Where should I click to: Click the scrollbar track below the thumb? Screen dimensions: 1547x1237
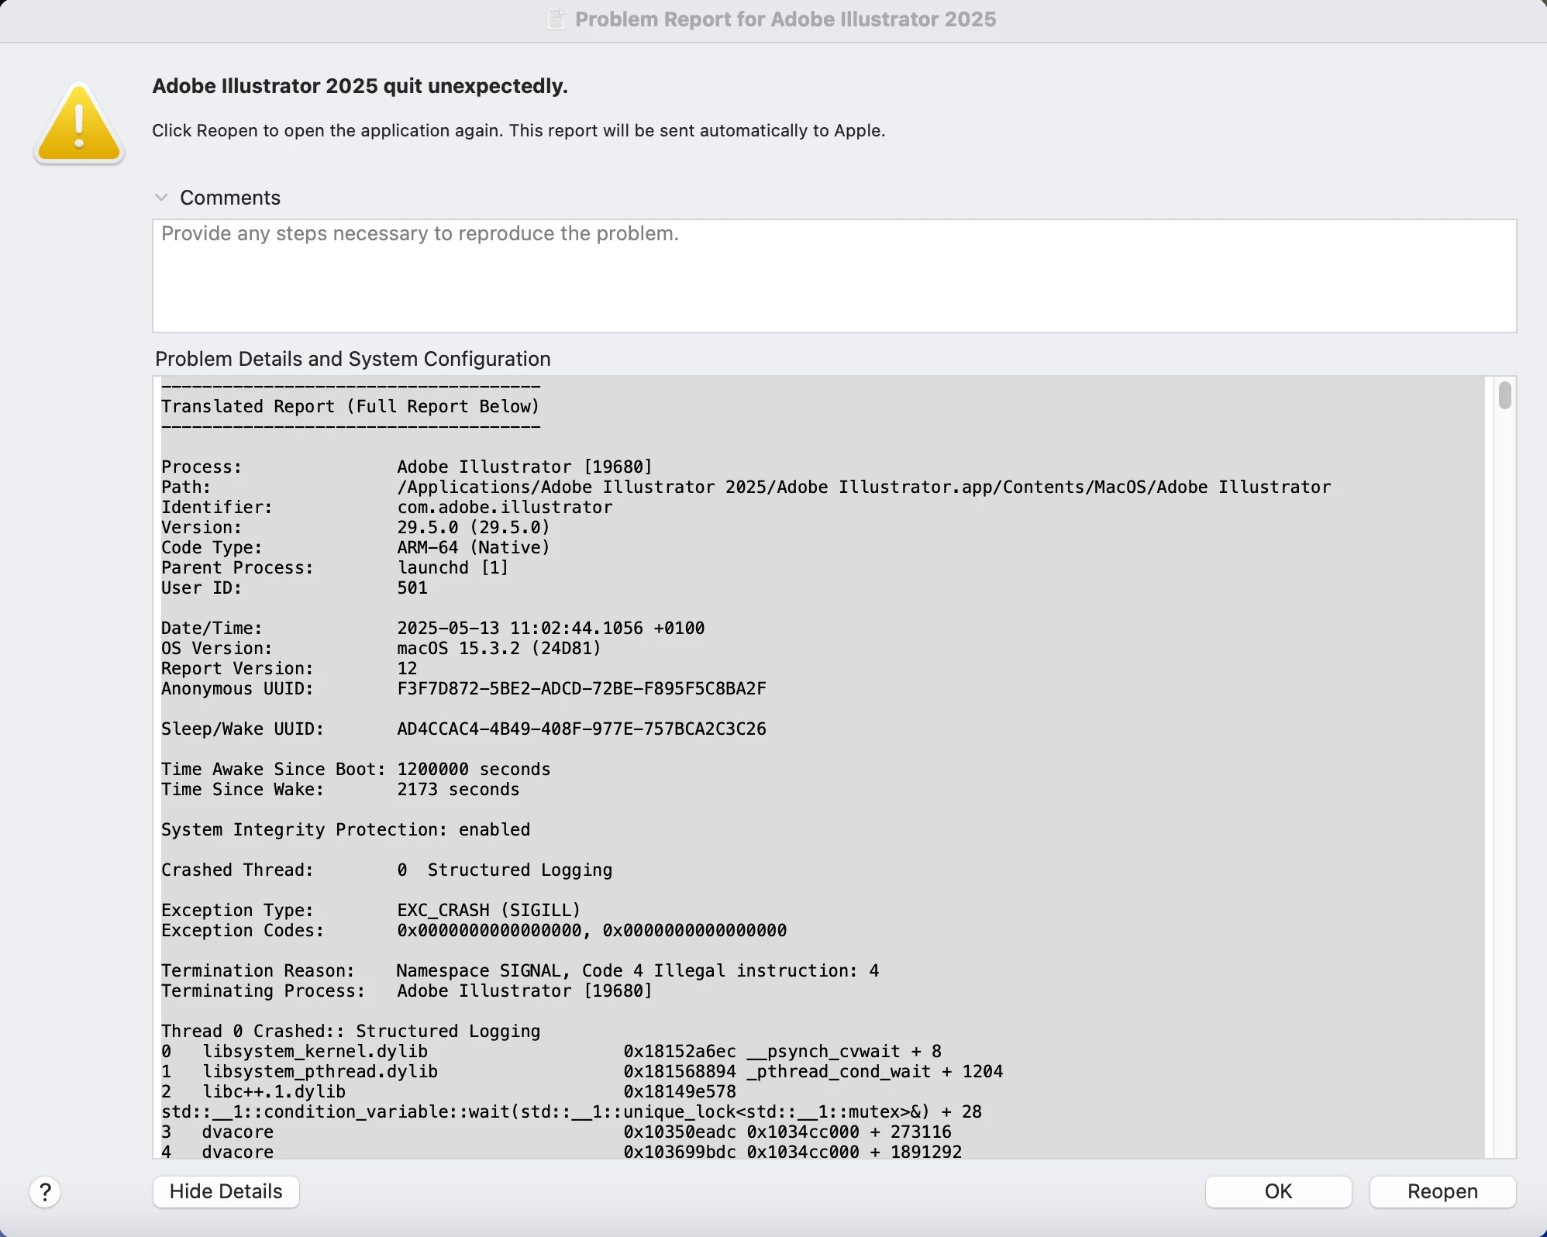(x=1504, y=775)
